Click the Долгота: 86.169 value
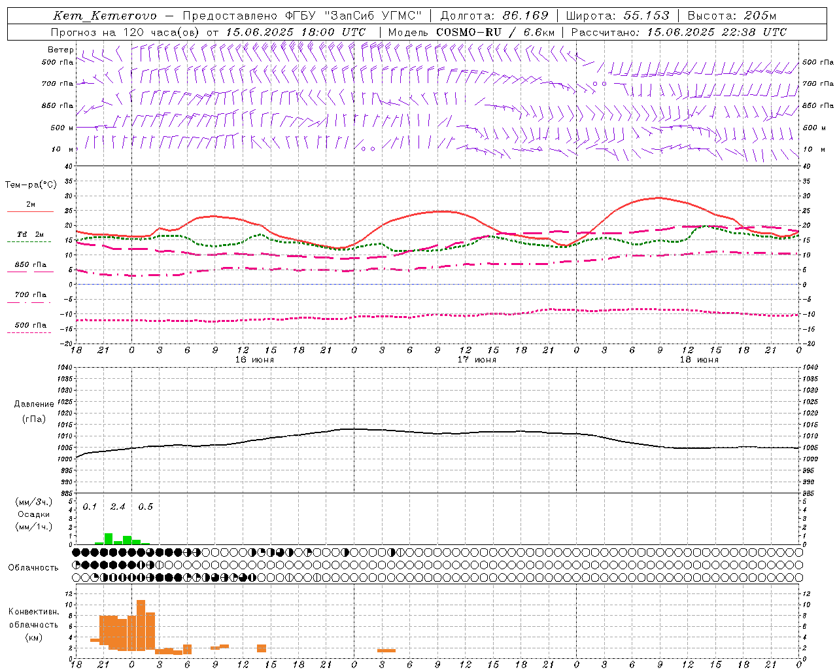The width and height of the screenshot is (837, 670). pyautogui.click(x=494, y=16)
